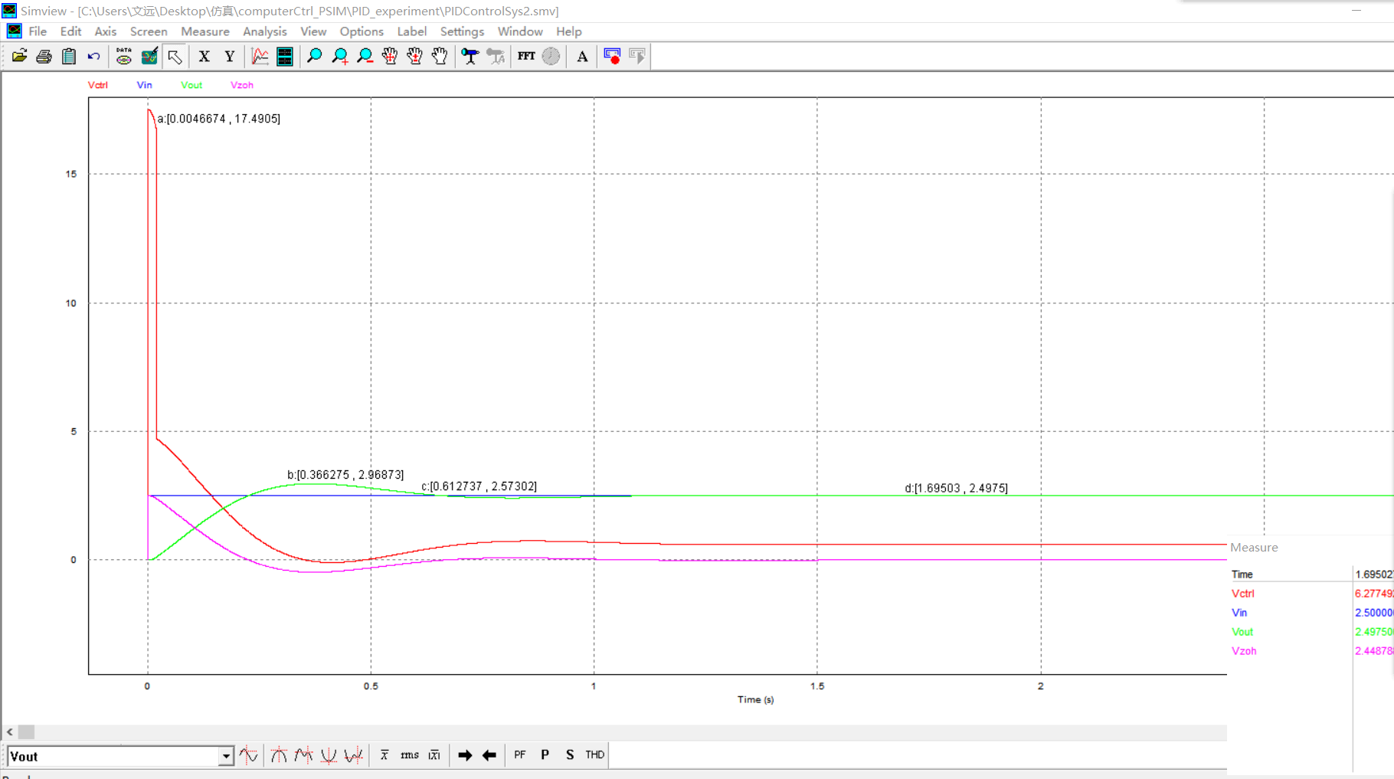Click the next local max icon

pyautogui.click(x=303, y=755)
